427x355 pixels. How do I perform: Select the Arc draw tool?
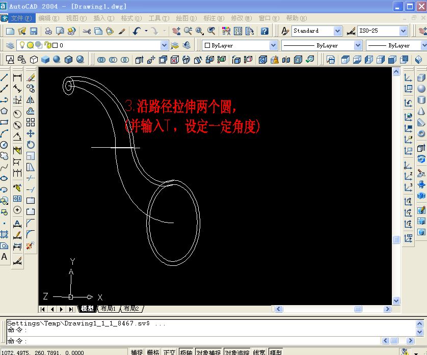[x=4, y=133]
